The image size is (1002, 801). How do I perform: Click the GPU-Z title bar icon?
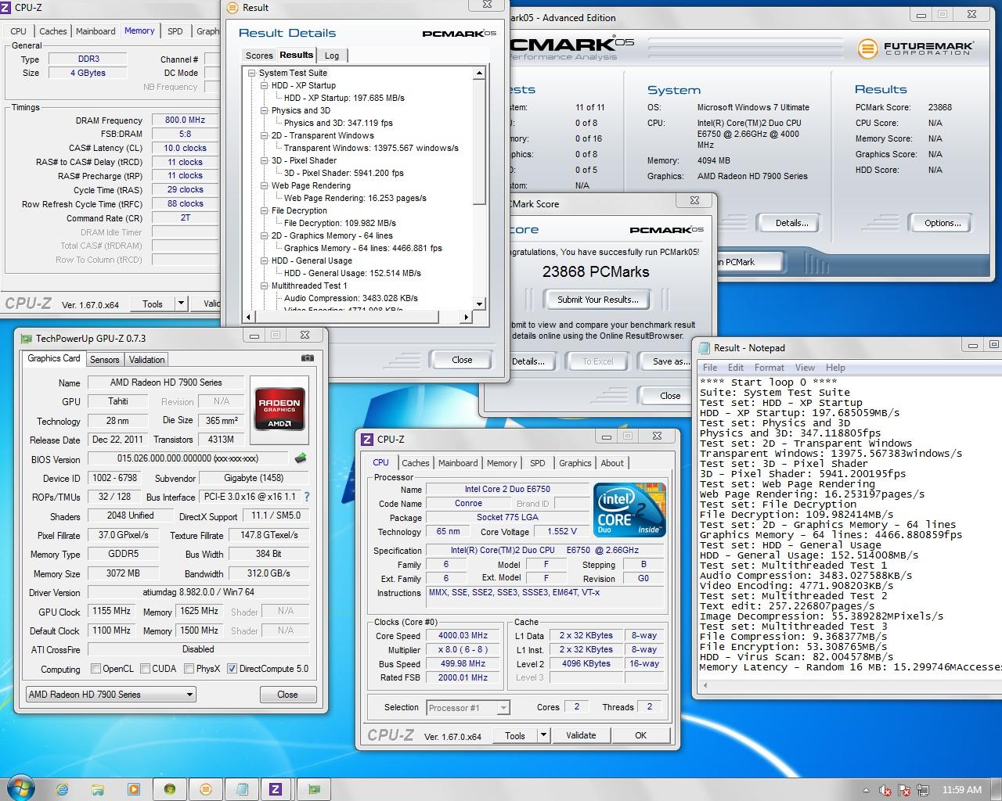[26, 339]
